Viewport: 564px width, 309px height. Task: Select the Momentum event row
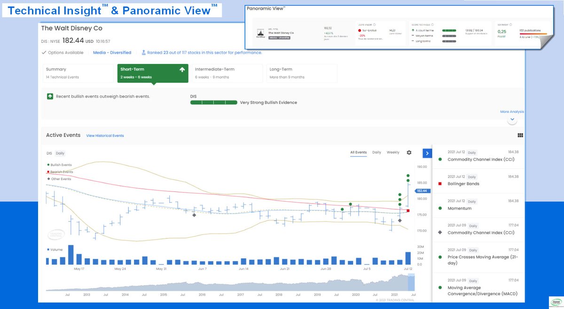pos(478,205)
